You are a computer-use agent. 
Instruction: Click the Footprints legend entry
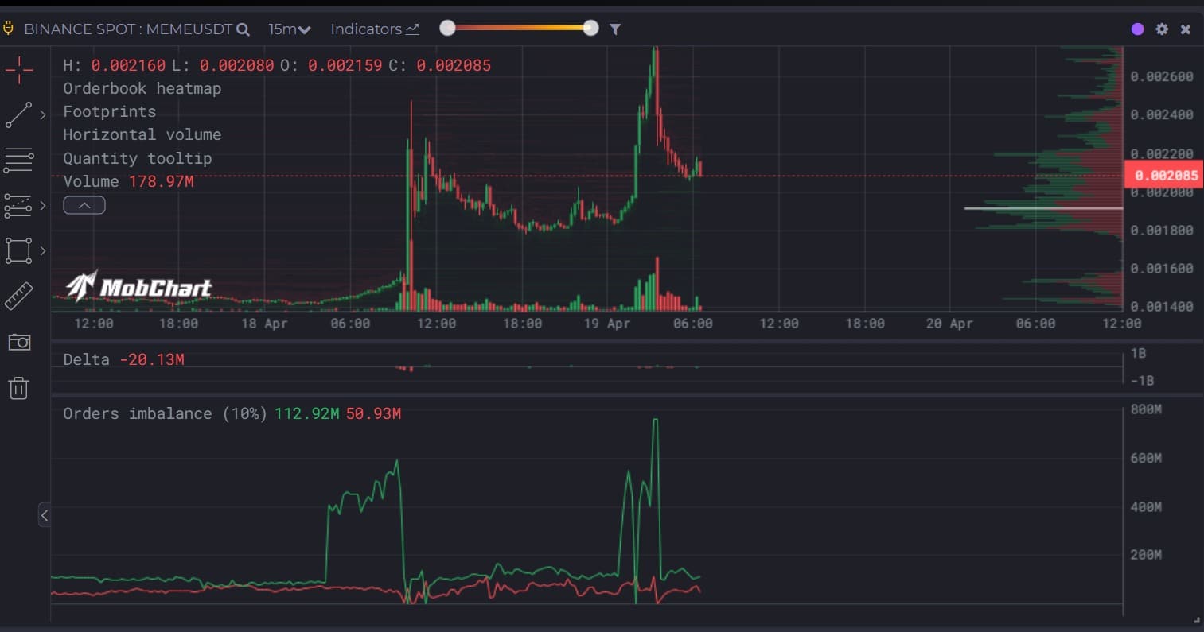coord(110,112)
